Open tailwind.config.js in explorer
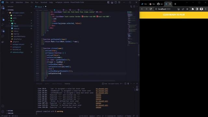The image size is (208, 117). click(x=18, y=52)
